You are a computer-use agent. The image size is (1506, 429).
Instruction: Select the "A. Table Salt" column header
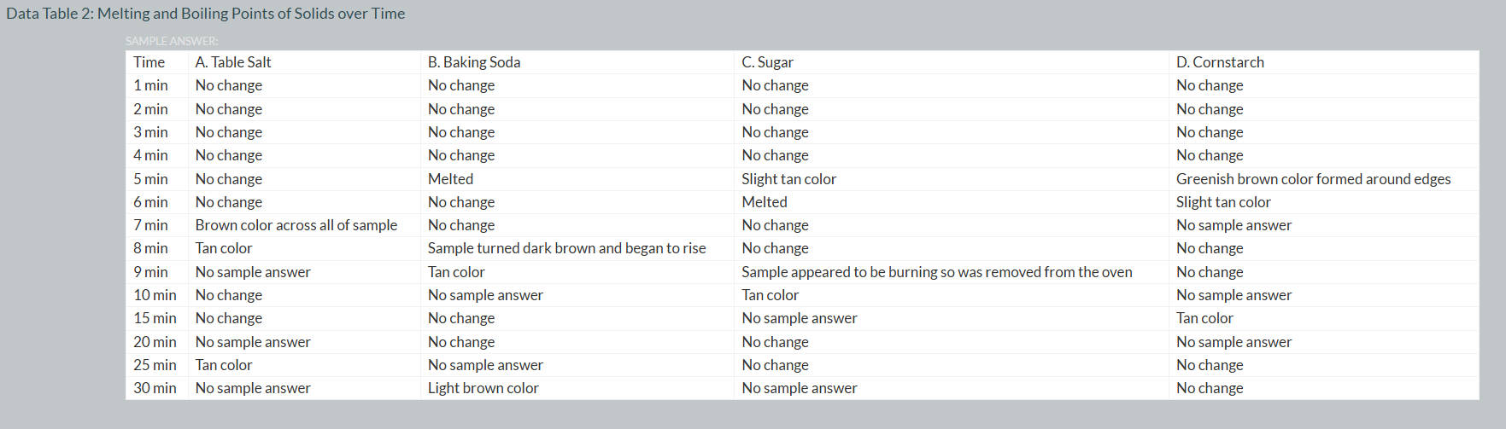pos(233,62)
